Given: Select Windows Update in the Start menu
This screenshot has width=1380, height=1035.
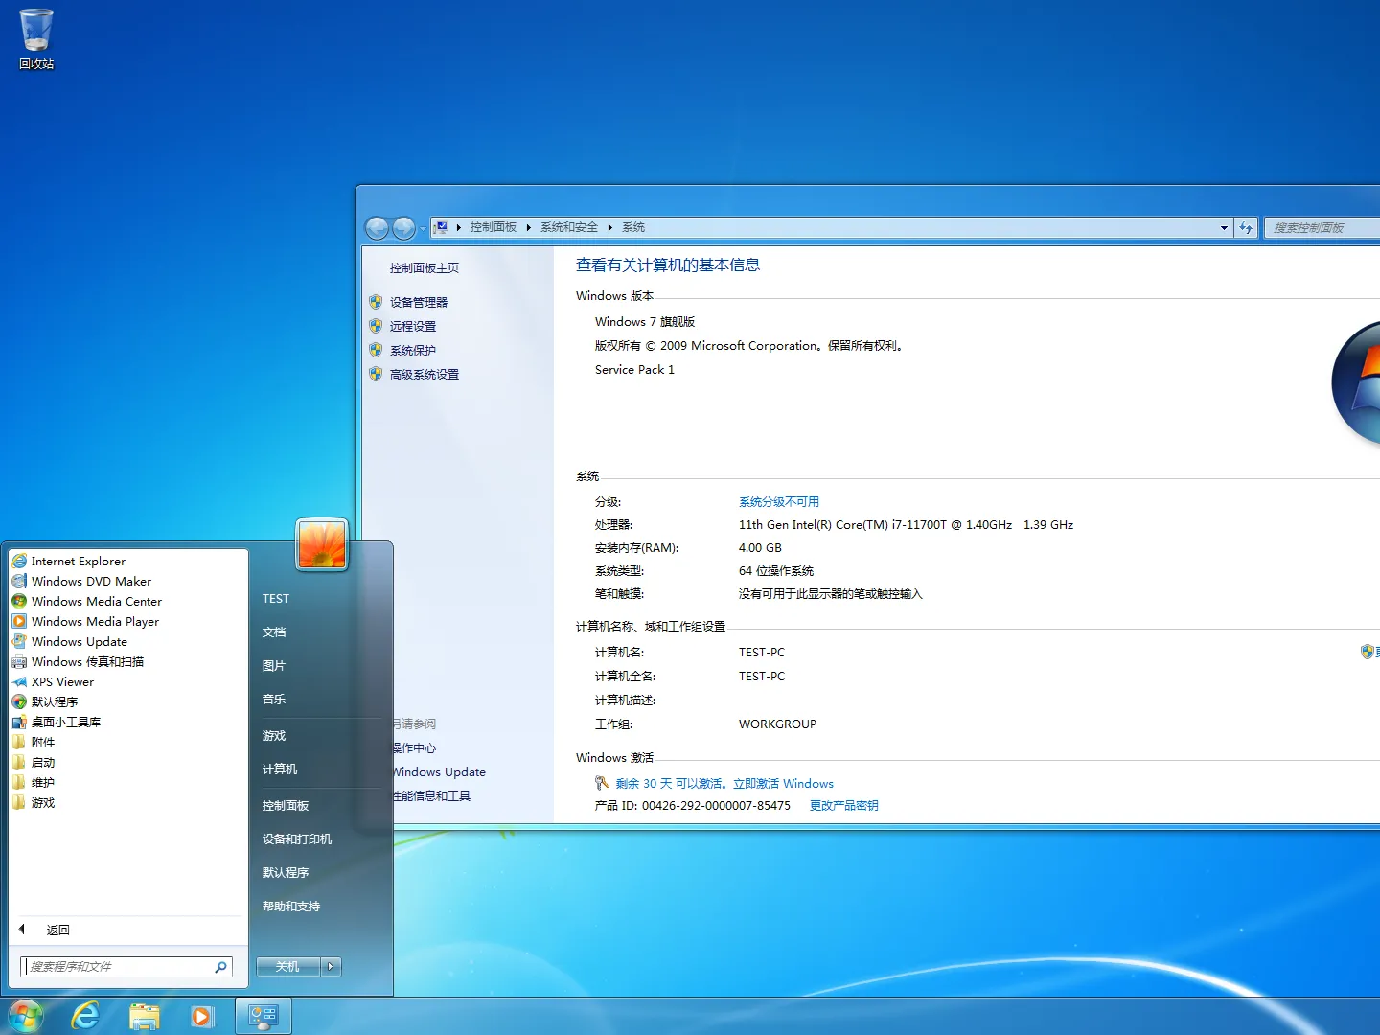Looking at the screenshot, I should tap(78, 641).
